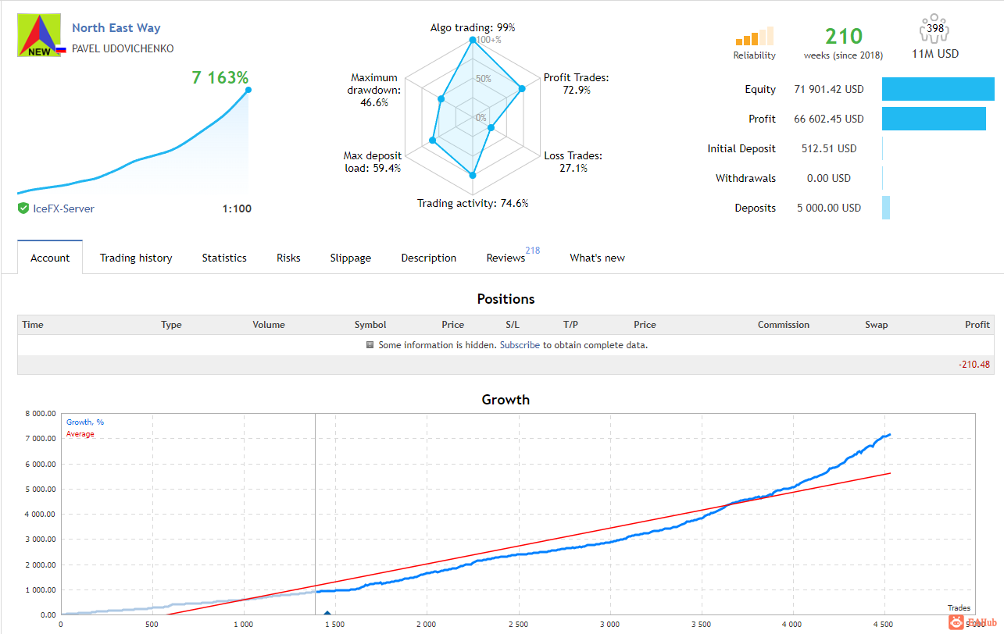Click the subscribers people icon showing 398
The height and width of the screenshot is (634, 1004).
[x=935, y=30]
